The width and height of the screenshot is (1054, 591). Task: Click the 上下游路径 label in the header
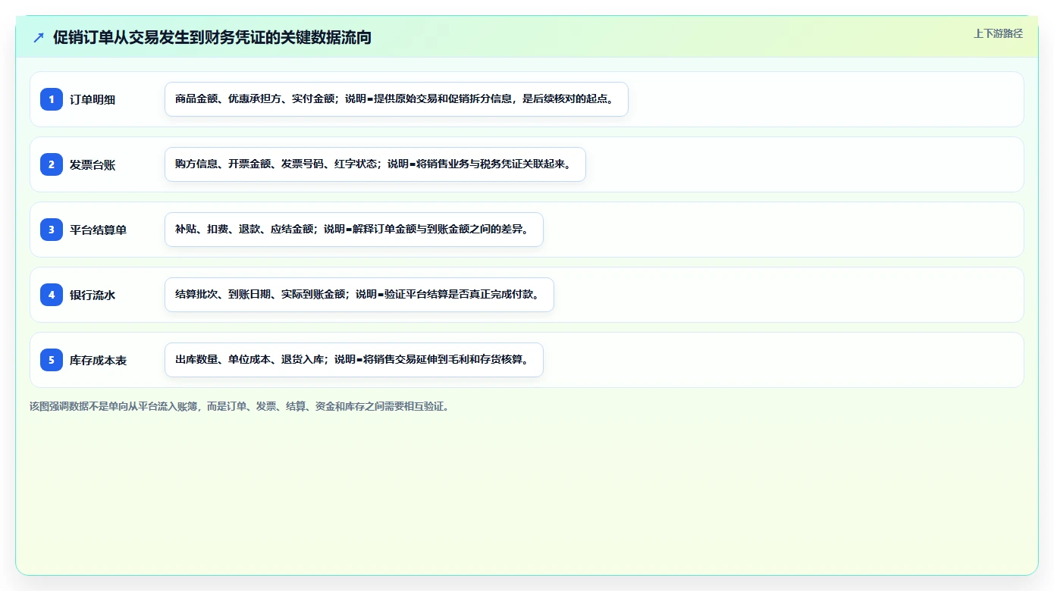pos(998,33)
